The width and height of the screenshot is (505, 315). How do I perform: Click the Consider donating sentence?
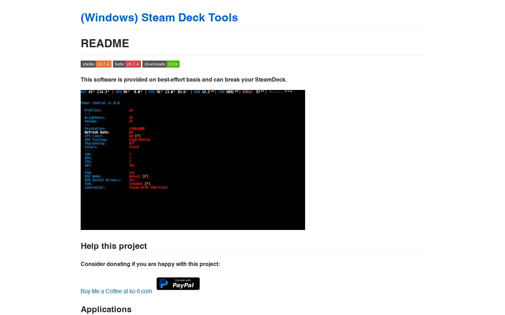(150, 264)
